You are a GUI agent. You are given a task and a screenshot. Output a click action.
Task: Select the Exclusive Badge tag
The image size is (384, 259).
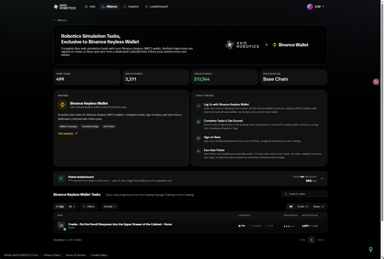point(90,127)
